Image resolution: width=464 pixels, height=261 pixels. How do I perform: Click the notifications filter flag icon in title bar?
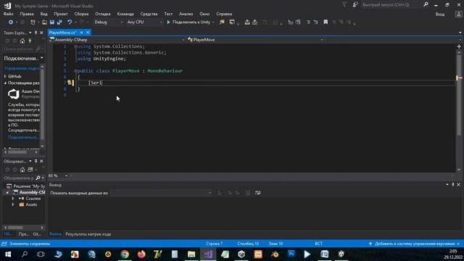coord(344,5)
